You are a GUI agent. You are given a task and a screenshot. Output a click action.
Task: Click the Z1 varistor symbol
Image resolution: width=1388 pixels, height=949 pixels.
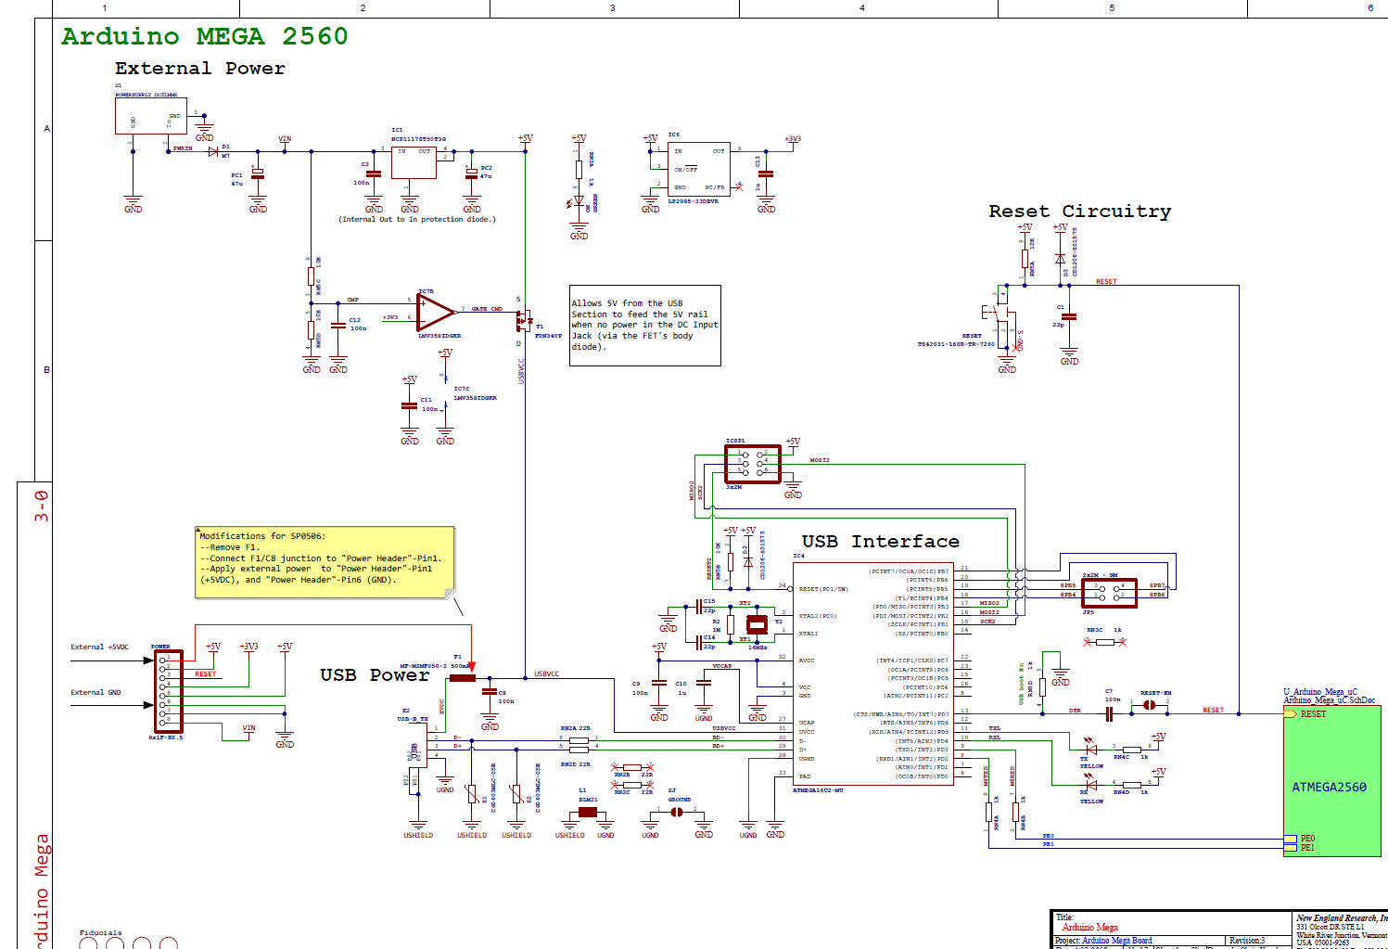tap(472, 794)
